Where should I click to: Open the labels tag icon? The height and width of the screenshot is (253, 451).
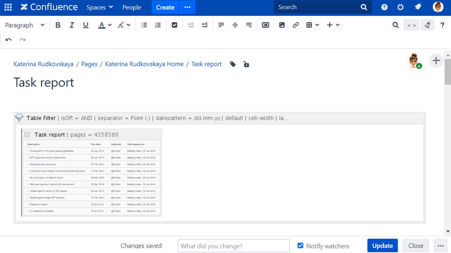(232, 64)
